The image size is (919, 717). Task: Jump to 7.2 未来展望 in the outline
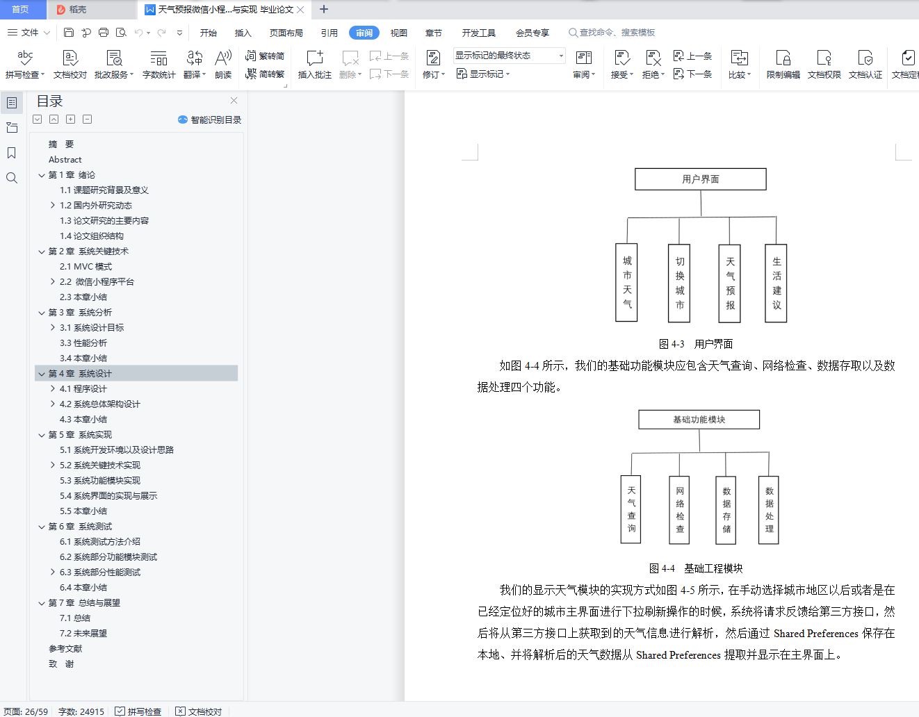[x=83, y=634]
